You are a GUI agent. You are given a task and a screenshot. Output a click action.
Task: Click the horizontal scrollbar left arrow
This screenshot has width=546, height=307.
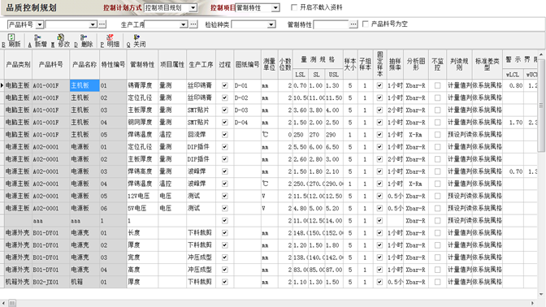tap(3, 303)
